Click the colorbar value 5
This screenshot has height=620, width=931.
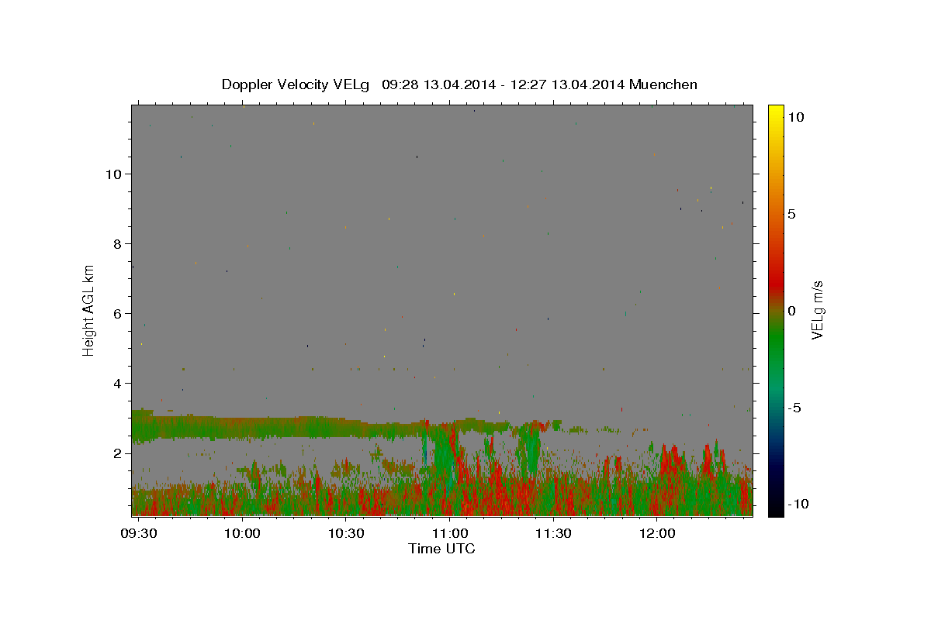click(791, 214)
